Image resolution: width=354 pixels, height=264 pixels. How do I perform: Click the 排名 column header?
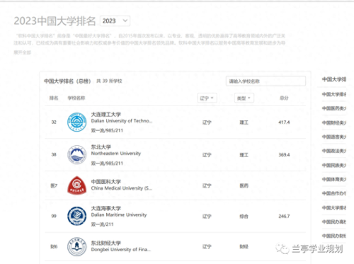(54, 98)
